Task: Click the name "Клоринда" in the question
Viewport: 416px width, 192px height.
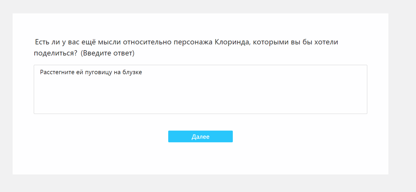Action: tap(232, 42)
